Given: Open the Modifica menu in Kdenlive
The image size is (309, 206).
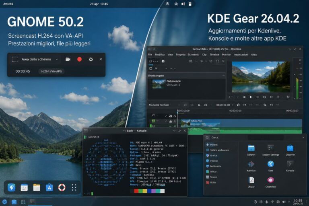Looking at the screenshot, I should (x=160, y=55).
